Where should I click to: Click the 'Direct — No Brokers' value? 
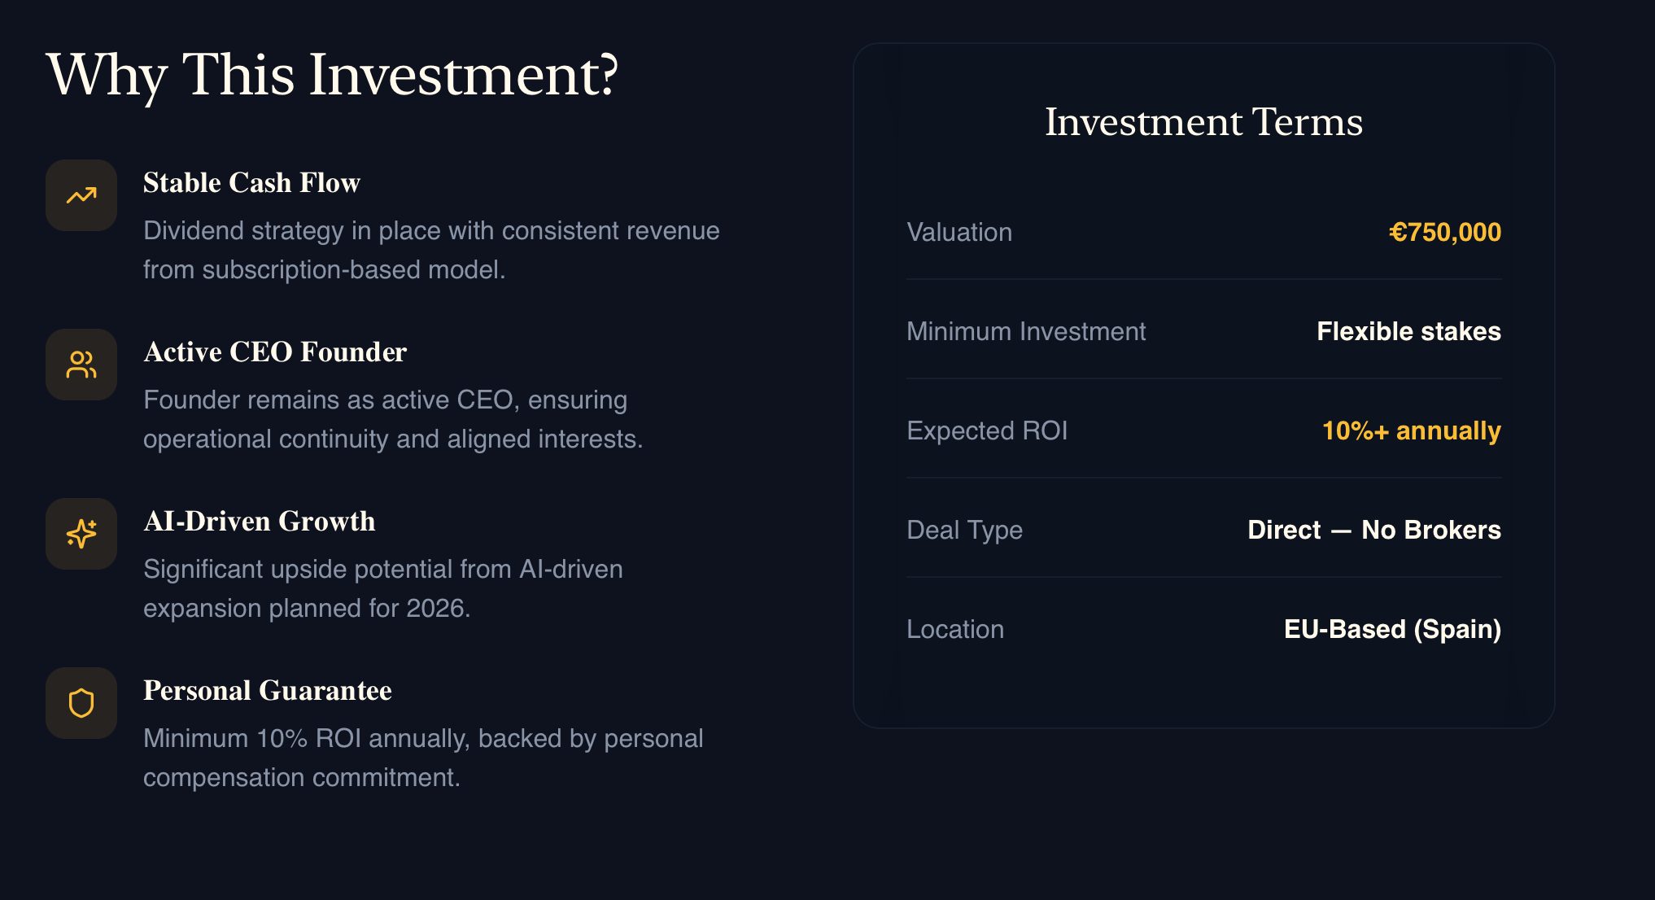tap(1374, 531)
